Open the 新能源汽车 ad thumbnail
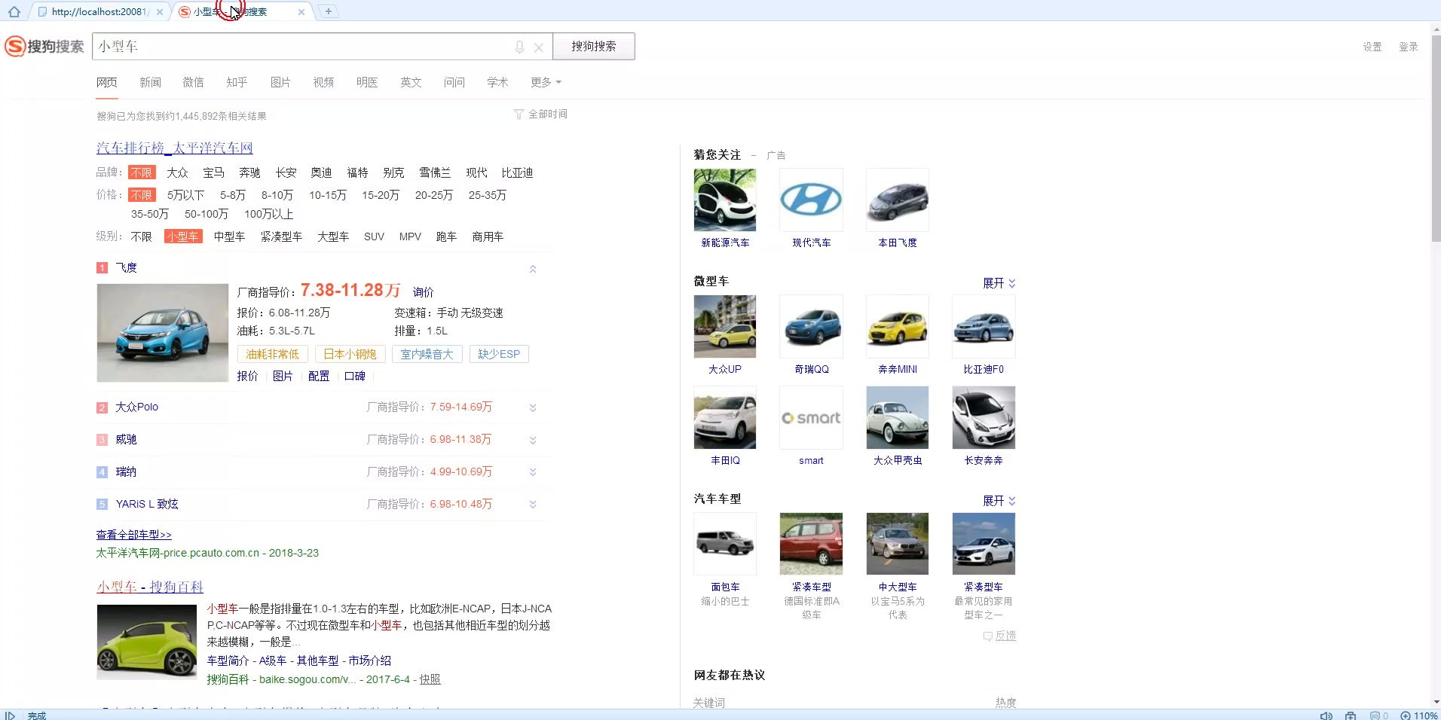 [725, 200]
